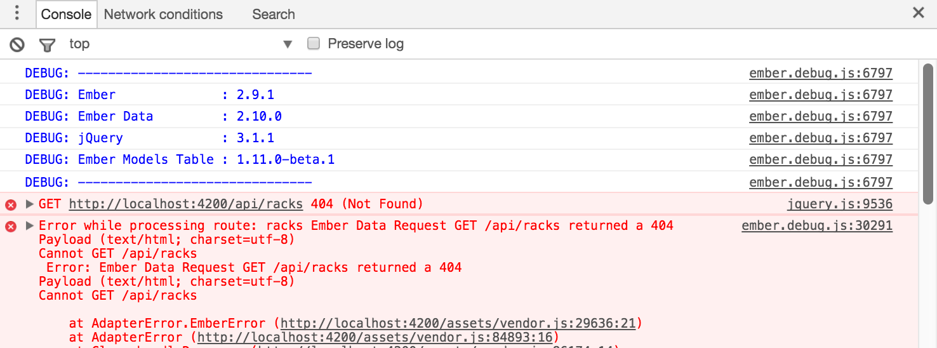
Task: Open the top execution context dropdown
Action: [180, 44]
